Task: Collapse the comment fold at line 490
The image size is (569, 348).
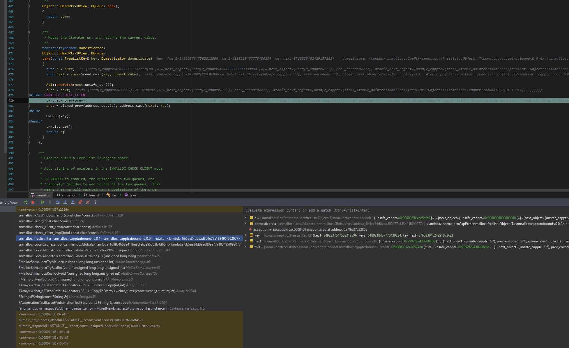Action: click(x=29, y=153)
